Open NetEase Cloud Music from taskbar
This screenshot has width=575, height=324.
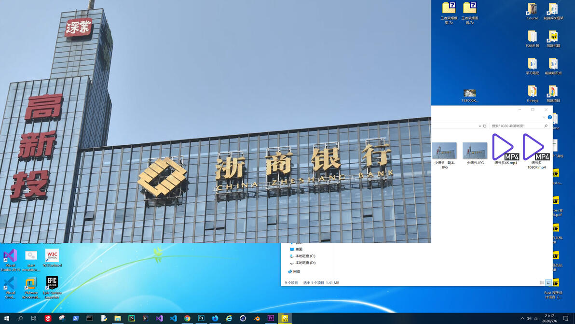click(48, 319)
